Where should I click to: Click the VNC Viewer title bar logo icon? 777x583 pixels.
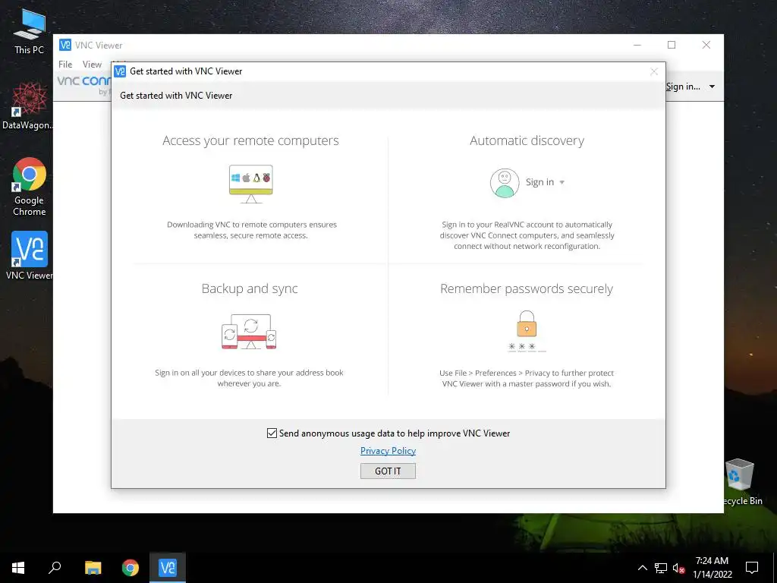coord(65,45)
